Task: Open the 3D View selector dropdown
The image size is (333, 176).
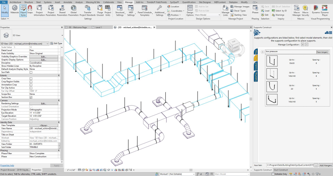Action: 62,35
